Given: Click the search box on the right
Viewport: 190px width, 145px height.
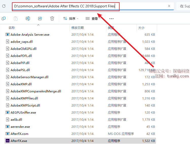Looking at the screenshot, I should [x=183, y=6].
